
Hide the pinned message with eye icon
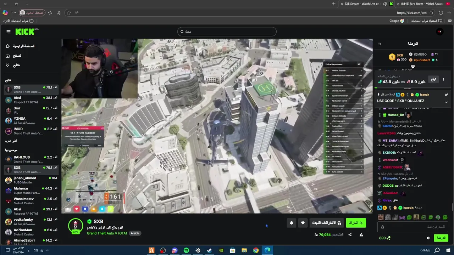click(446, 95)
